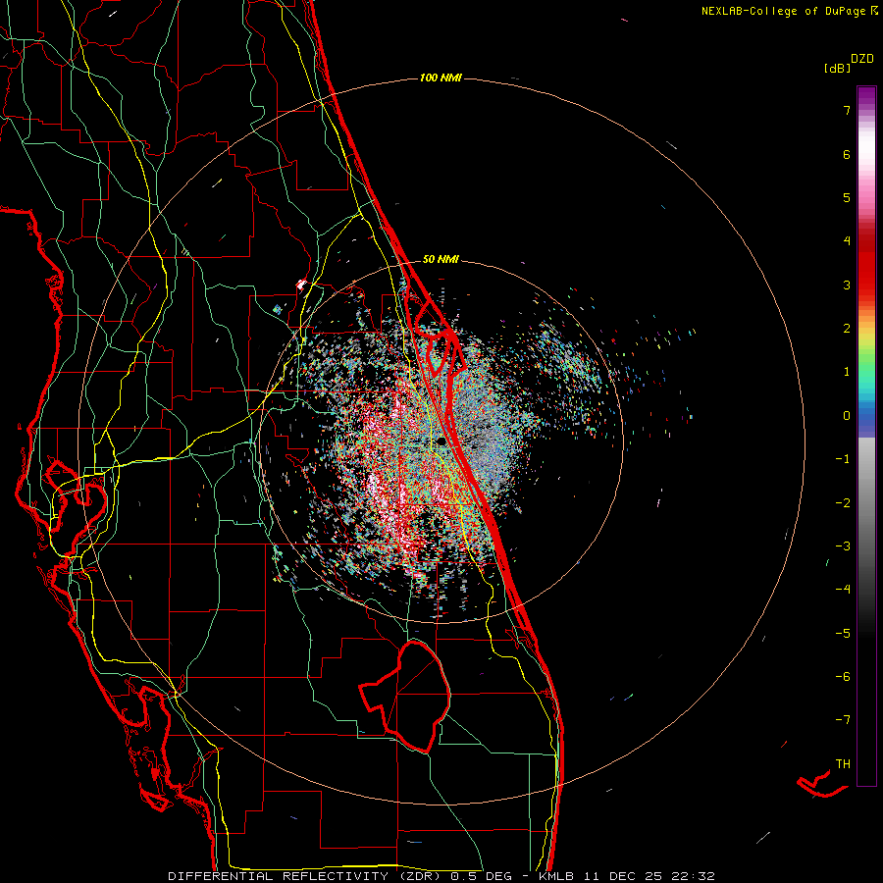Click the product title caption at the bottom
The height and width of the screenshot is (883, 883).
[441, 876]
